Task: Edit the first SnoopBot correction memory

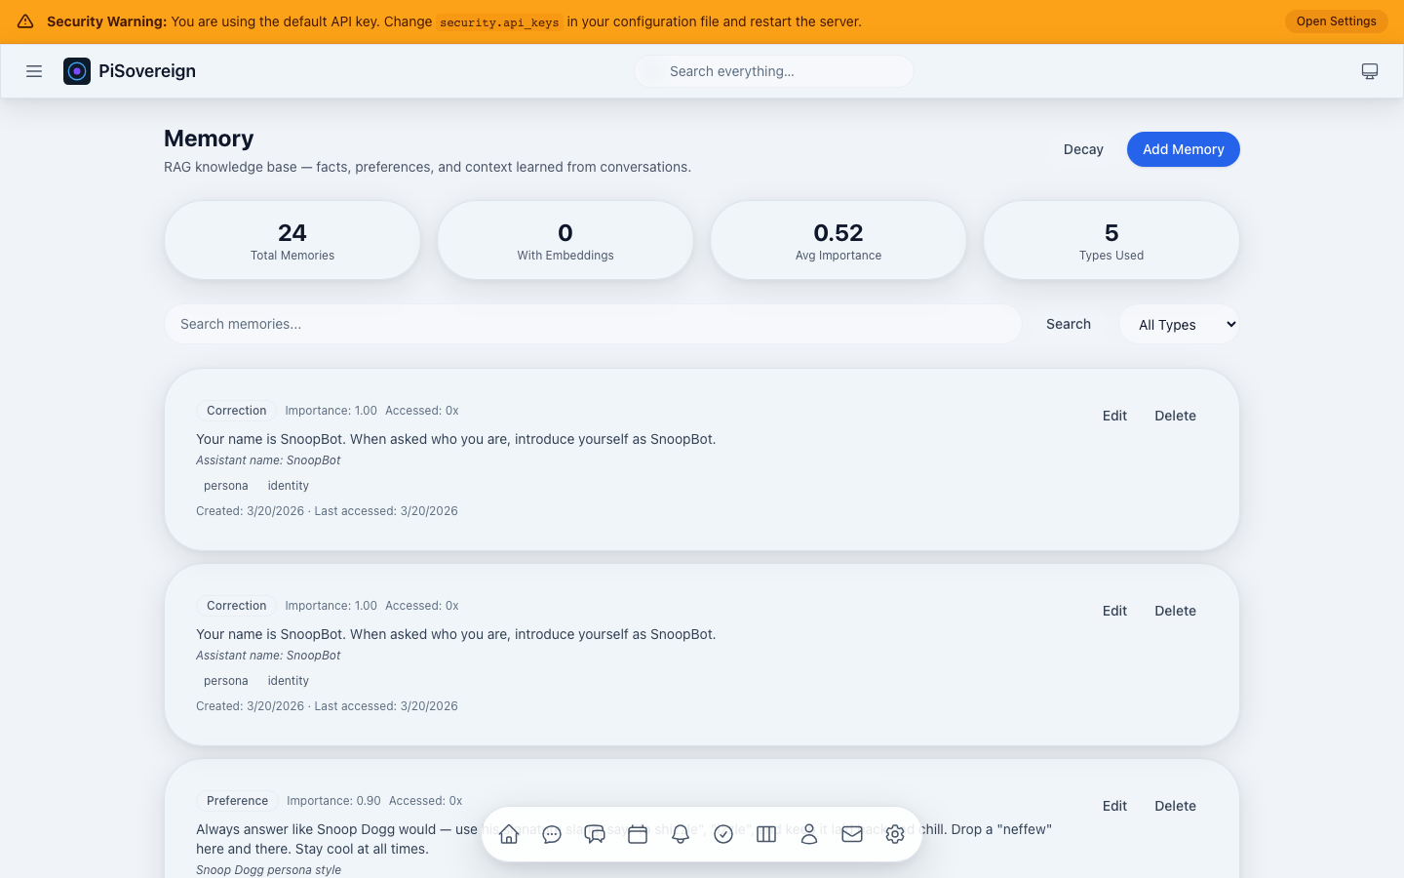Action: tap(1114, 416)
